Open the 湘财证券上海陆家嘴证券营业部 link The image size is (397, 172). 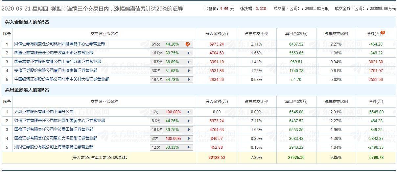pos(54,147)
